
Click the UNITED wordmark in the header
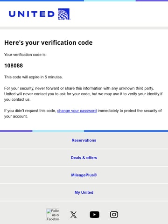coord(32,14)
